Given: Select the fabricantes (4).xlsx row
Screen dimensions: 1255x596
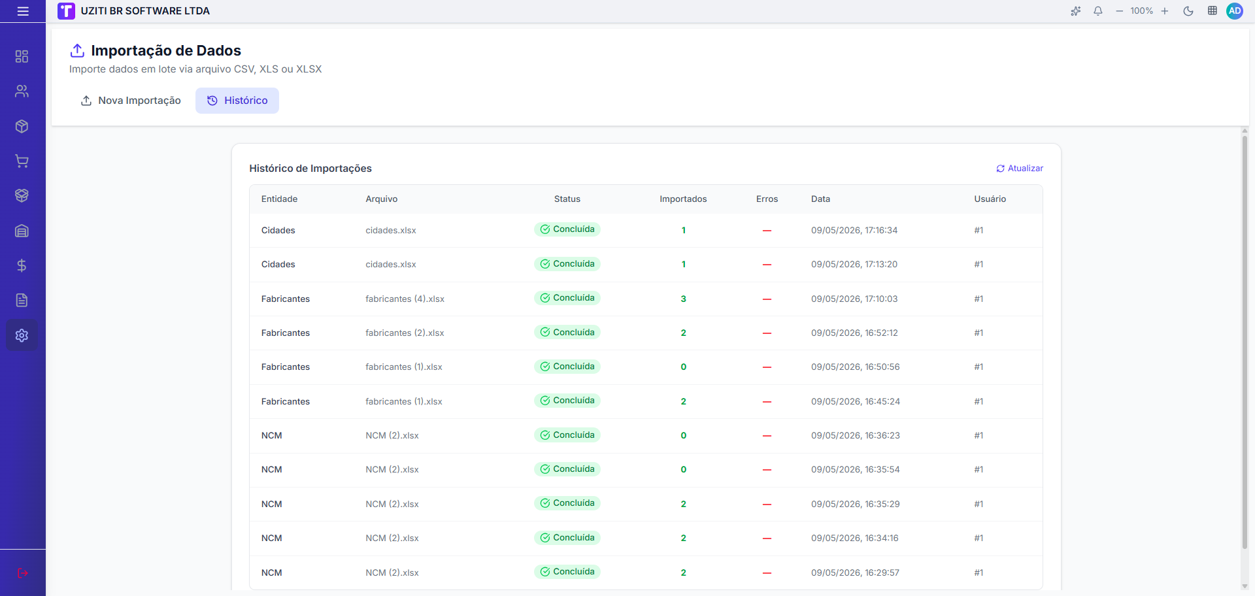Looking at the screenshot, I should [x=646, y=299].
